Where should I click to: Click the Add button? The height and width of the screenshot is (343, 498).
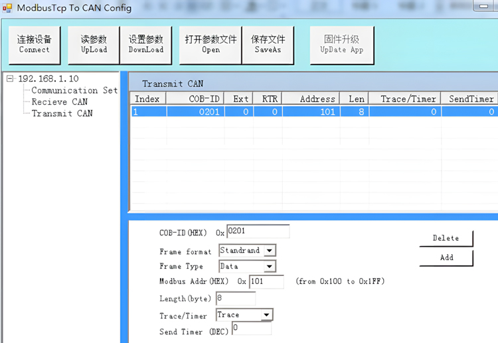point(446,257)
